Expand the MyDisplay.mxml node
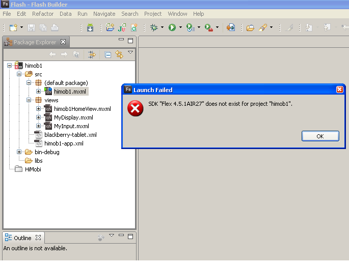Screen dimensions: 349x266 (x=38, y=117)
